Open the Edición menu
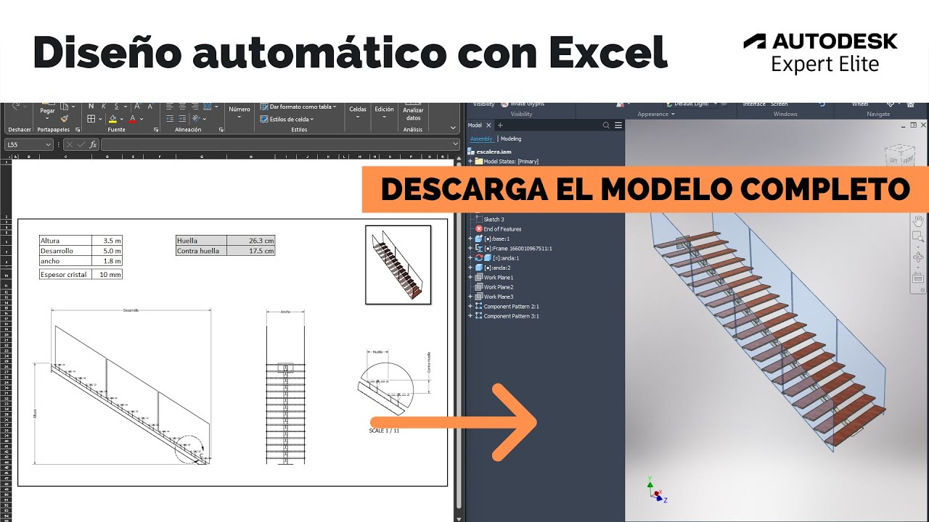 coord(384,112)
